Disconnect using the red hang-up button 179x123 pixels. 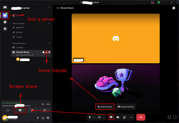pos(141,117)
